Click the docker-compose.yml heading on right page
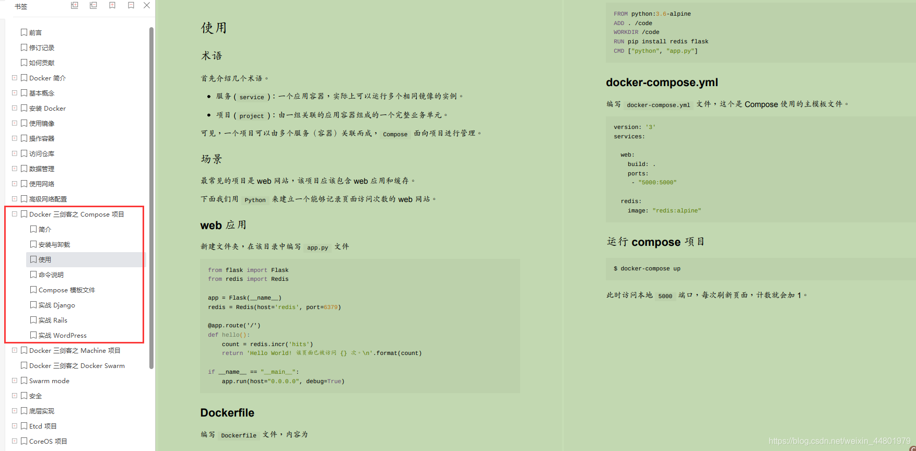 click(x=662, y=82)
